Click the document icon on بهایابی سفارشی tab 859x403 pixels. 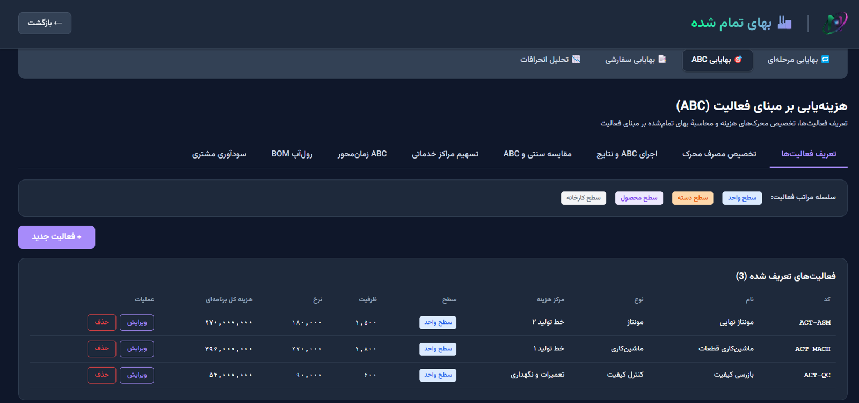(x=662, y=59)
